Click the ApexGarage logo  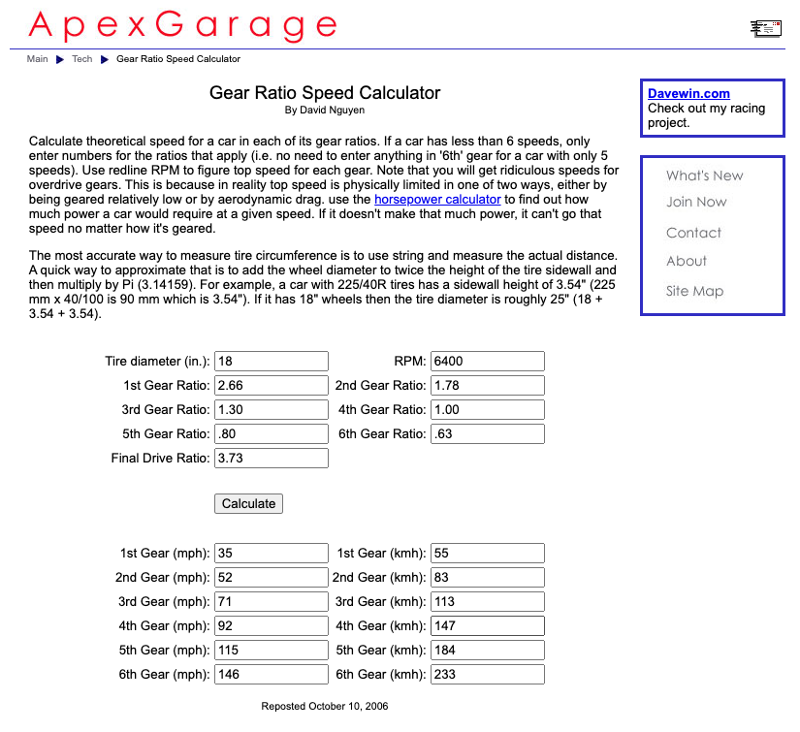point(182,26)
